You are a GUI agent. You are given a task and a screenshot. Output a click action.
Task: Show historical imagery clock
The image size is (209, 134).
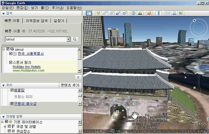pyautogui.click(x=134, y=13)
